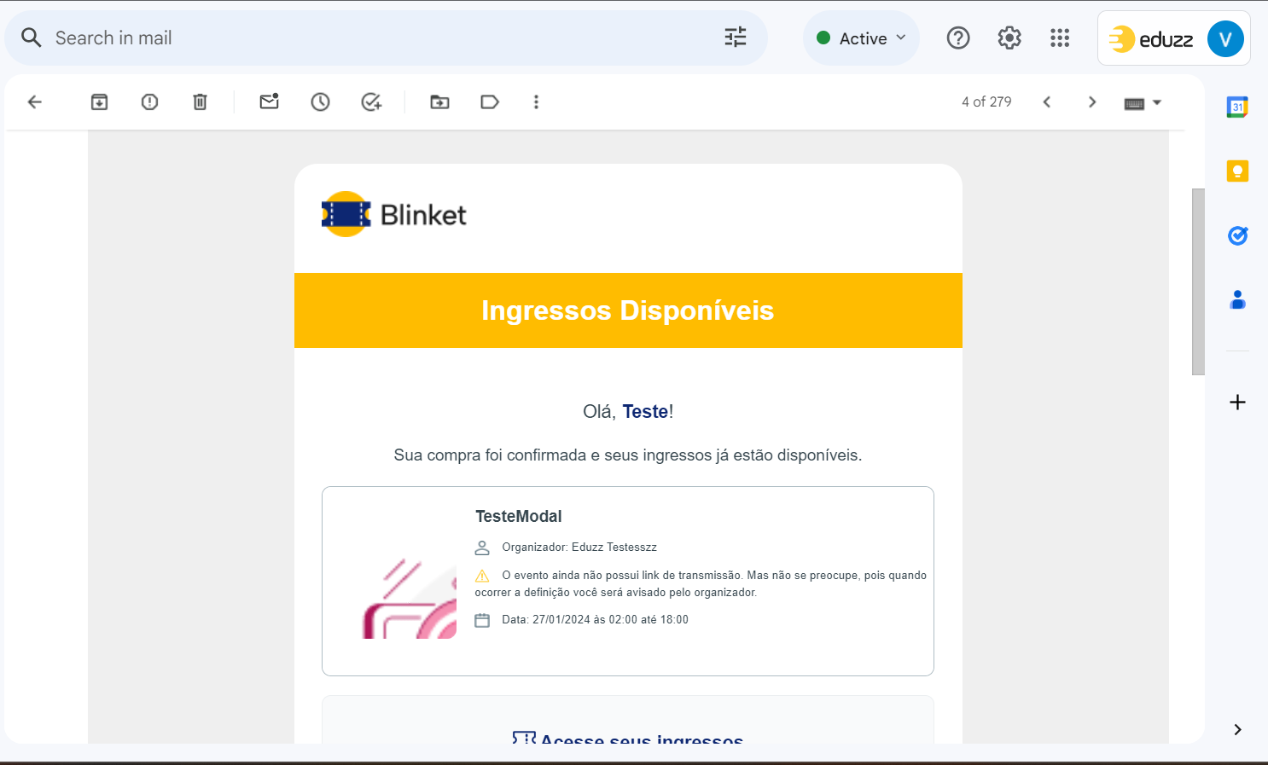Apply a label to this email

pos(490,102)
